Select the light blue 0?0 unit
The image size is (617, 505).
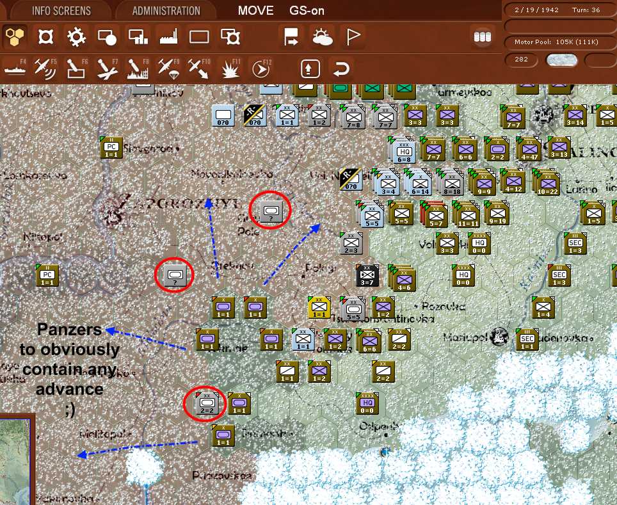pos(223,115)
